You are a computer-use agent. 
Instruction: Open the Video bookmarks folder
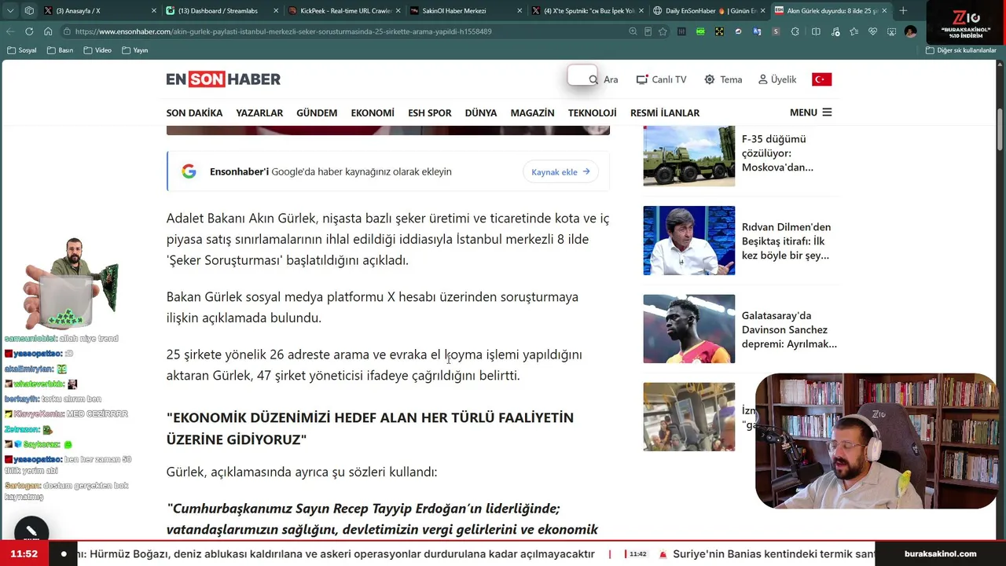98,50
